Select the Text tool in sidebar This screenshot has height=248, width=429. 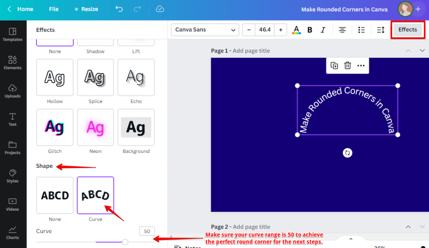click(13, 120)
